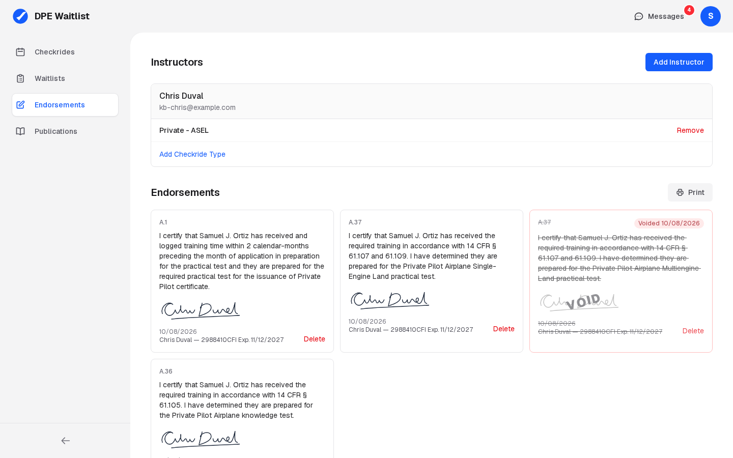Click the Instructors section heading
This screenshot has width=733, height=458.
(x=177, y=62)
